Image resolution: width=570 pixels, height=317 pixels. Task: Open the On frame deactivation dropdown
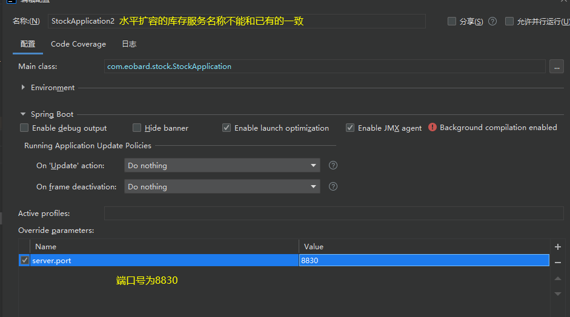(x=222, y=187)
